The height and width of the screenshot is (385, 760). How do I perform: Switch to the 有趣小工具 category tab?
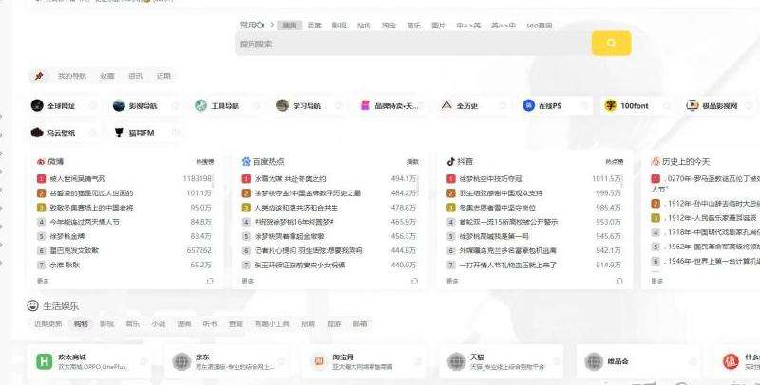[272, 324]
